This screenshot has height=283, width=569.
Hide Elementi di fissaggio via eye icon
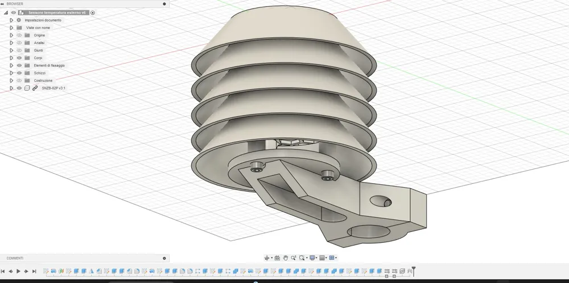coord(19,65)
